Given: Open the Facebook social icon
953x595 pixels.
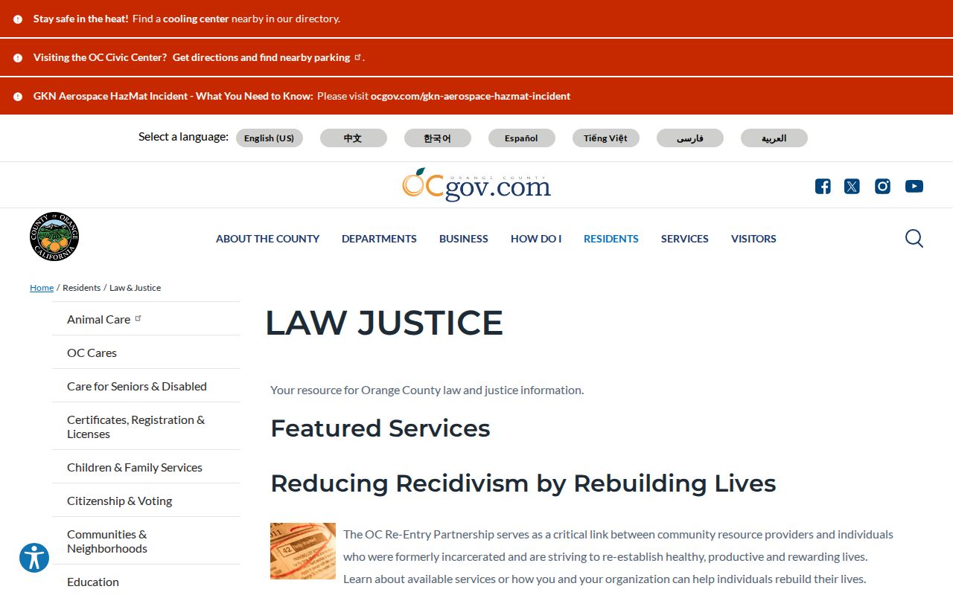Looking at the screenshot, I should tap(823, 186).
